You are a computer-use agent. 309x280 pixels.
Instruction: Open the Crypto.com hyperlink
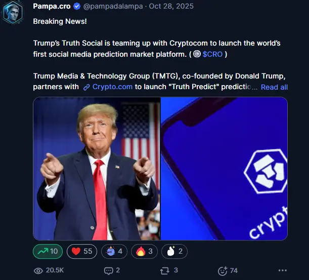[x=112, y=87]
